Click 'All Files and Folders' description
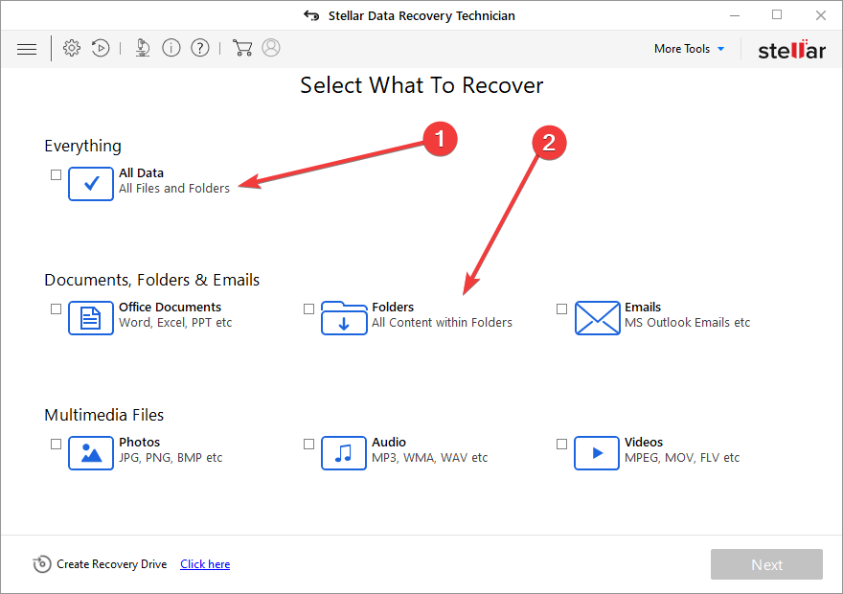The width and height of the screenshot is (843, 594). (173, 188)
